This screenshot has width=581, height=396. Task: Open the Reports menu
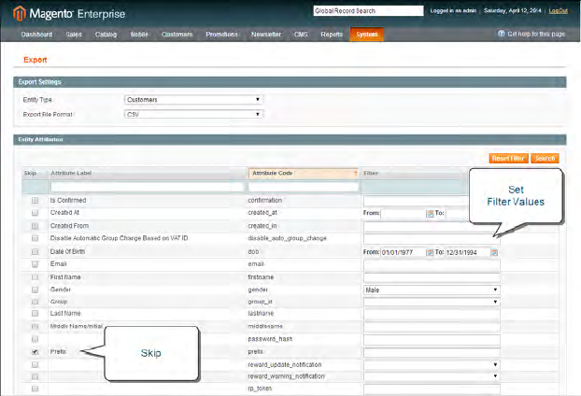pyautogui.click(x=332, y=35)
